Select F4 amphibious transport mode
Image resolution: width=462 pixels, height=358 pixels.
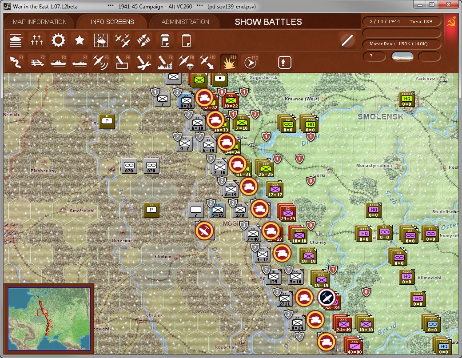click(79, 62)
